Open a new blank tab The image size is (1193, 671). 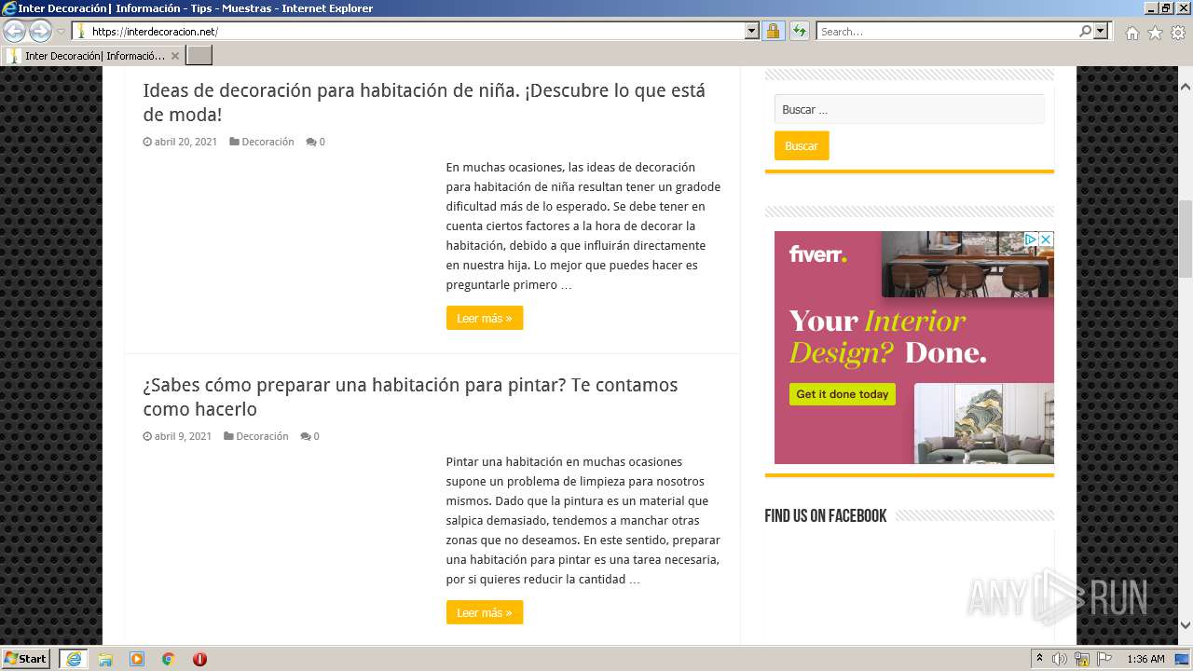pyautogui.click(x=199, y=56)
